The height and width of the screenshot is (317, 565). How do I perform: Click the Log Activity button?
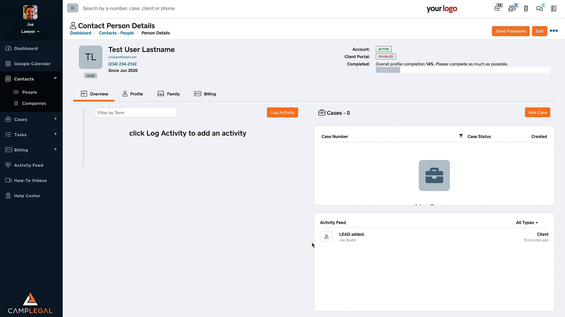click(282, 112)
